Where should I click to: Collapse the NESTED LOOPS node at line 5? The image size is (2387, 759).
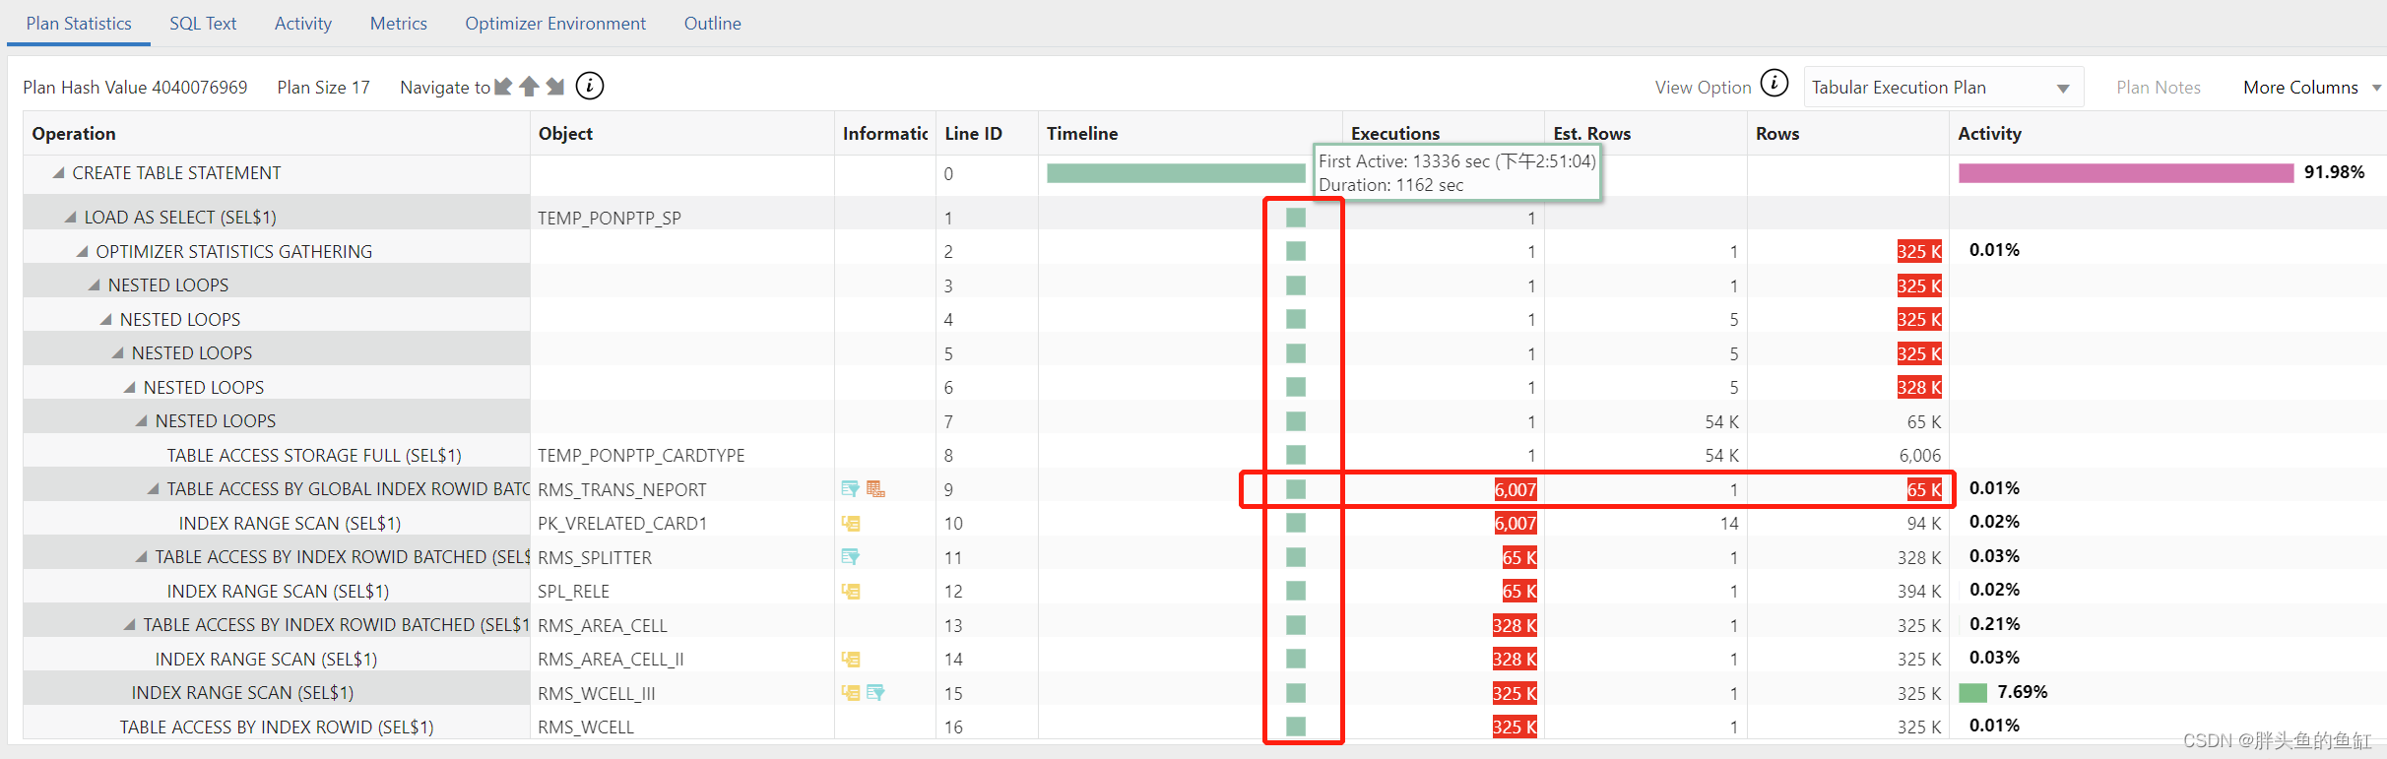(x=118, y=353)
